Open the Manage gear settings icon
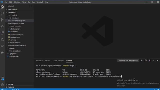Screen dimensions: 160x90 (2, 85)
